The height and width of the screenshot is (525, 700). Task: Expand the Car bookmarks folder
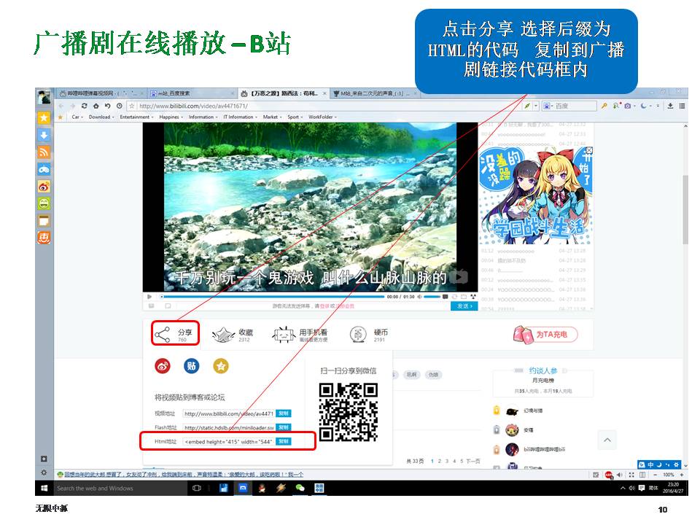pyautogui.click(x=77, y=117)
